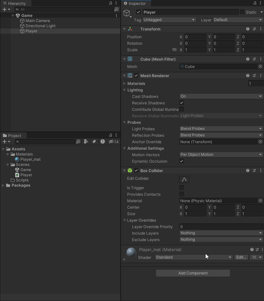Viewport: 264px width, 301px height.
Task: Switch to the Hierarchy tab
Action: point(16,3)
